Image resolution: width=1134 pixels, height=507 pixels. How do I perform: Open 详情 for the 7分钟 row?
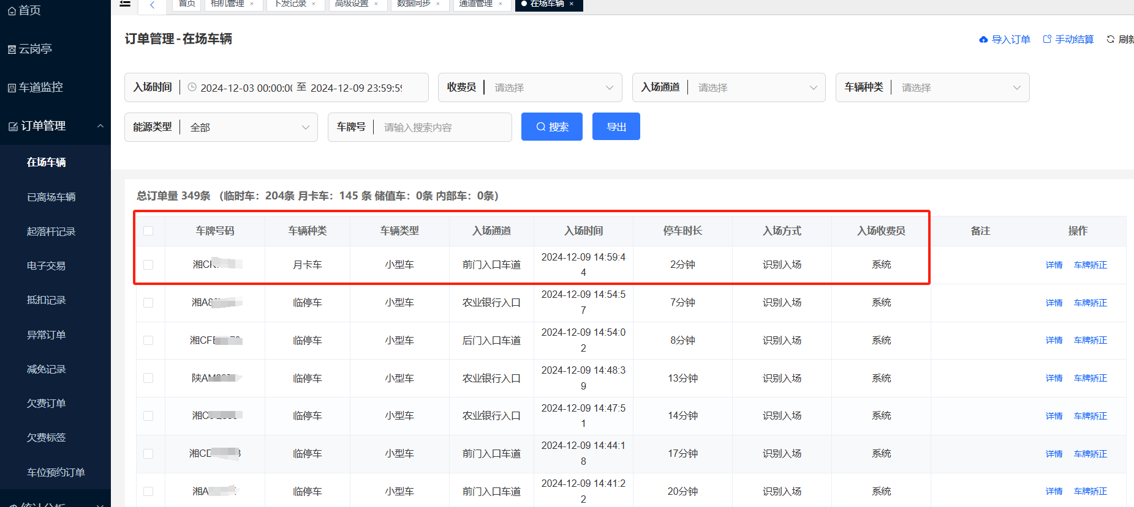(x=1054, y=303)
